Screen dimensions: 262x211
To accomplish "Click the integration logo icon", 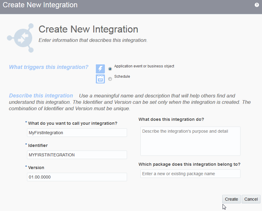I will (x=20, y=38).
